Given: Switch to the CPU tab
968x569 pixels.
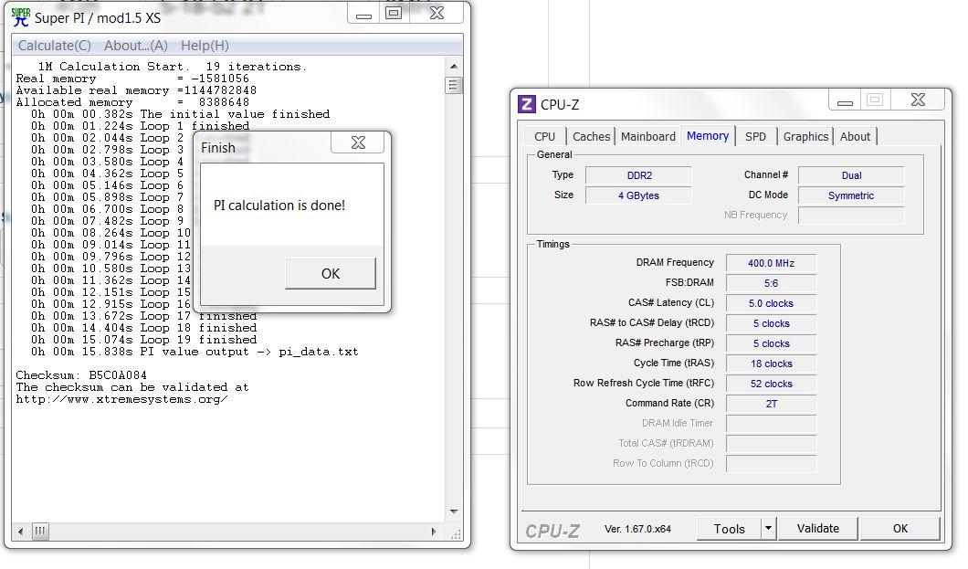Looking at the screenshot, I should coord(544,136).
